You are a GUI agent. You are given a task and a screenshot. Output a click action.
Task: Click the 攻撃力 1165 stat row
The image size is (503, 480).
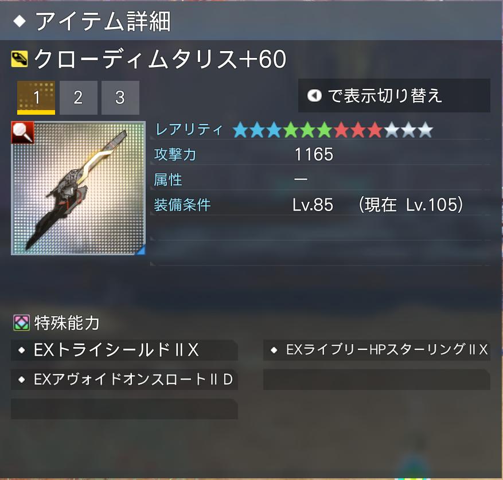pos(321,154)
